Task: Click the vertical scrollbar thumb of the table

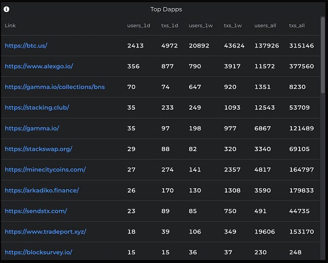Action: pyautogui.click(x=323, y=55)
